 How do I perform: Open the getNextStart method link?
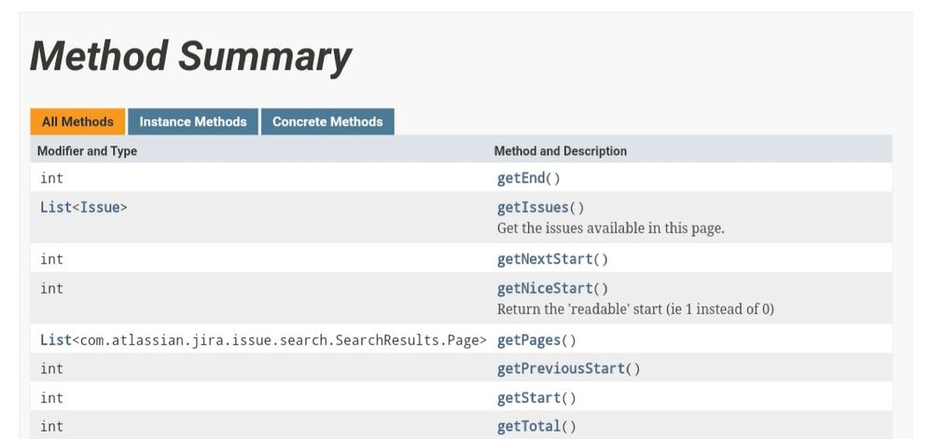pyautogui.click(x=545, y=259)
